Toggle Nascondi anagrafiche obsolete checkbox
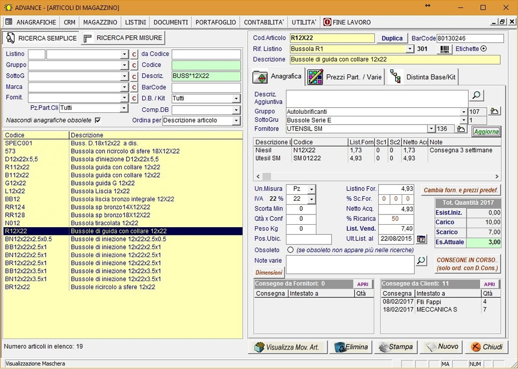Screen dimensions: 518x369 point(98,120)
